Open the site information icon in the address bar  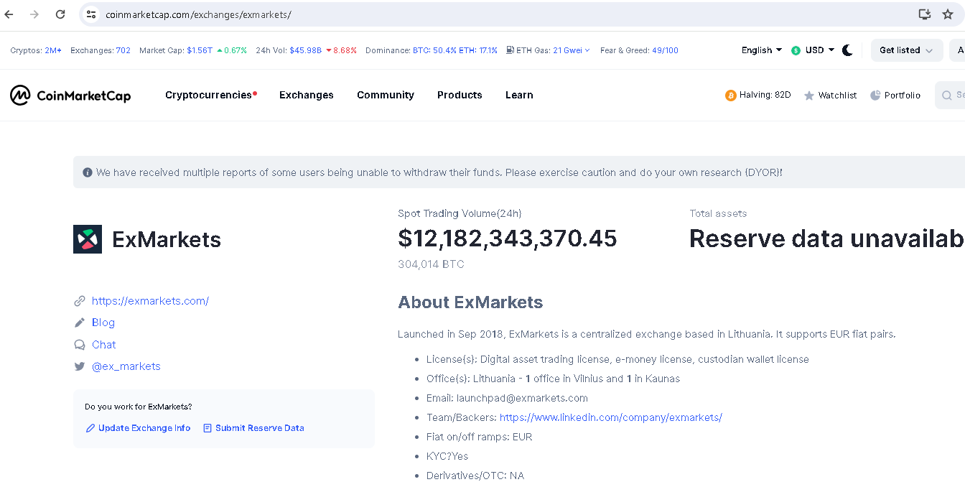coord(90,14)
